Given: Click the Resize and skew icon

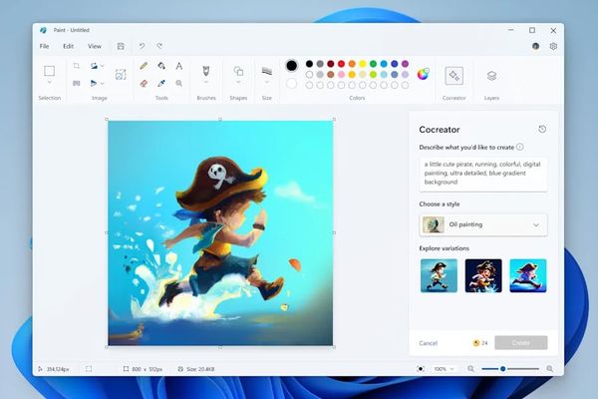Looking at the screenshot, I should tap(77, 83).
